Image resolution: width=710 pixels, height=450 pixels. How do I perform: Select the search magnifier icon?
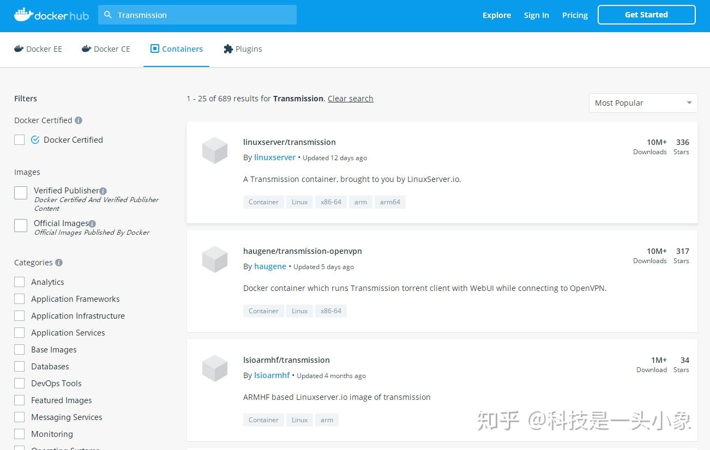click(109, 15)
